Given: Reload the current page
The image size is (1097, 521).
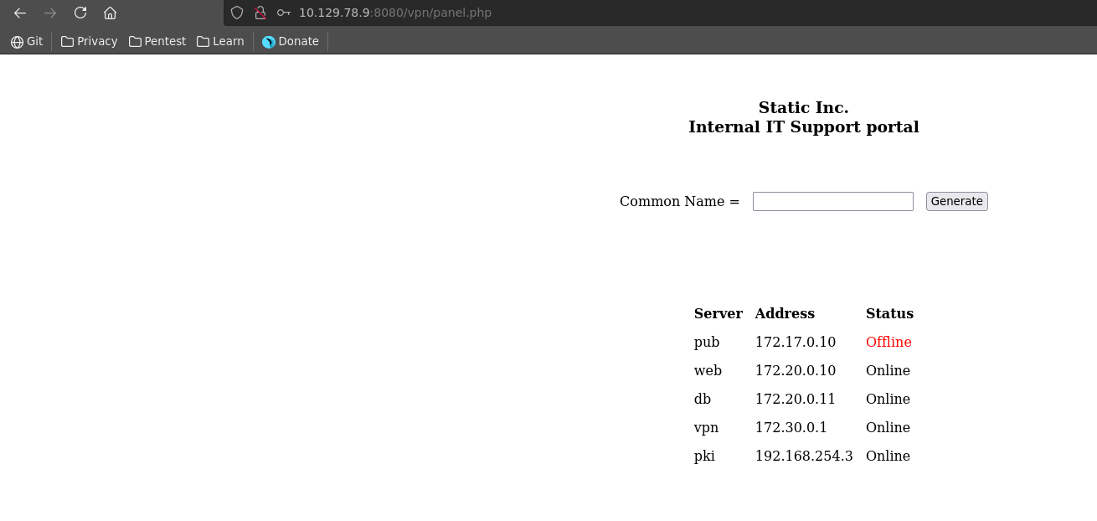Looking at the screenshot, I should [x=80, y=13].
